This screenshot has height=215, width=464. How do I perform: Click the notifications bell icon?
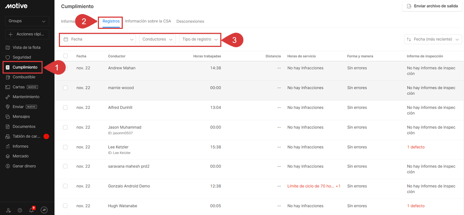31,210
